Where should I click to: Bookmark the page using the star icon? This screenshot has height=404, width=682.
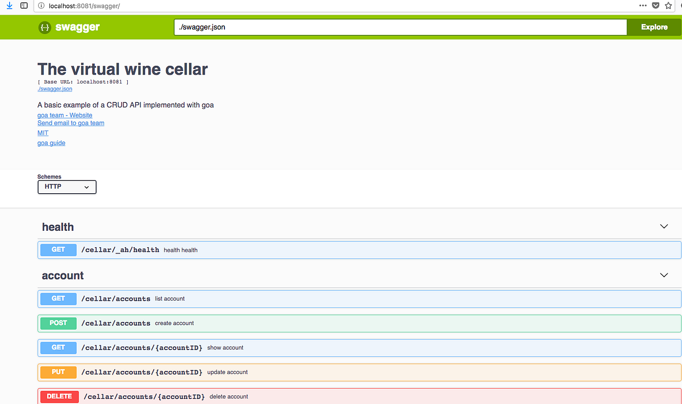click(668, 5)
